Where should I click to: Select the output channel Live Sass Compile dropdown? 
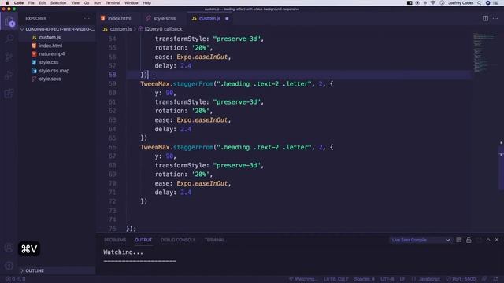pyautogui.click(x=421, y=240)
